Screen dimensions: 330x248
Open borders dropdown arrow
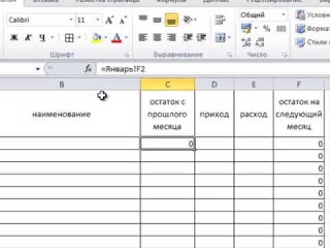pos(80,37)
